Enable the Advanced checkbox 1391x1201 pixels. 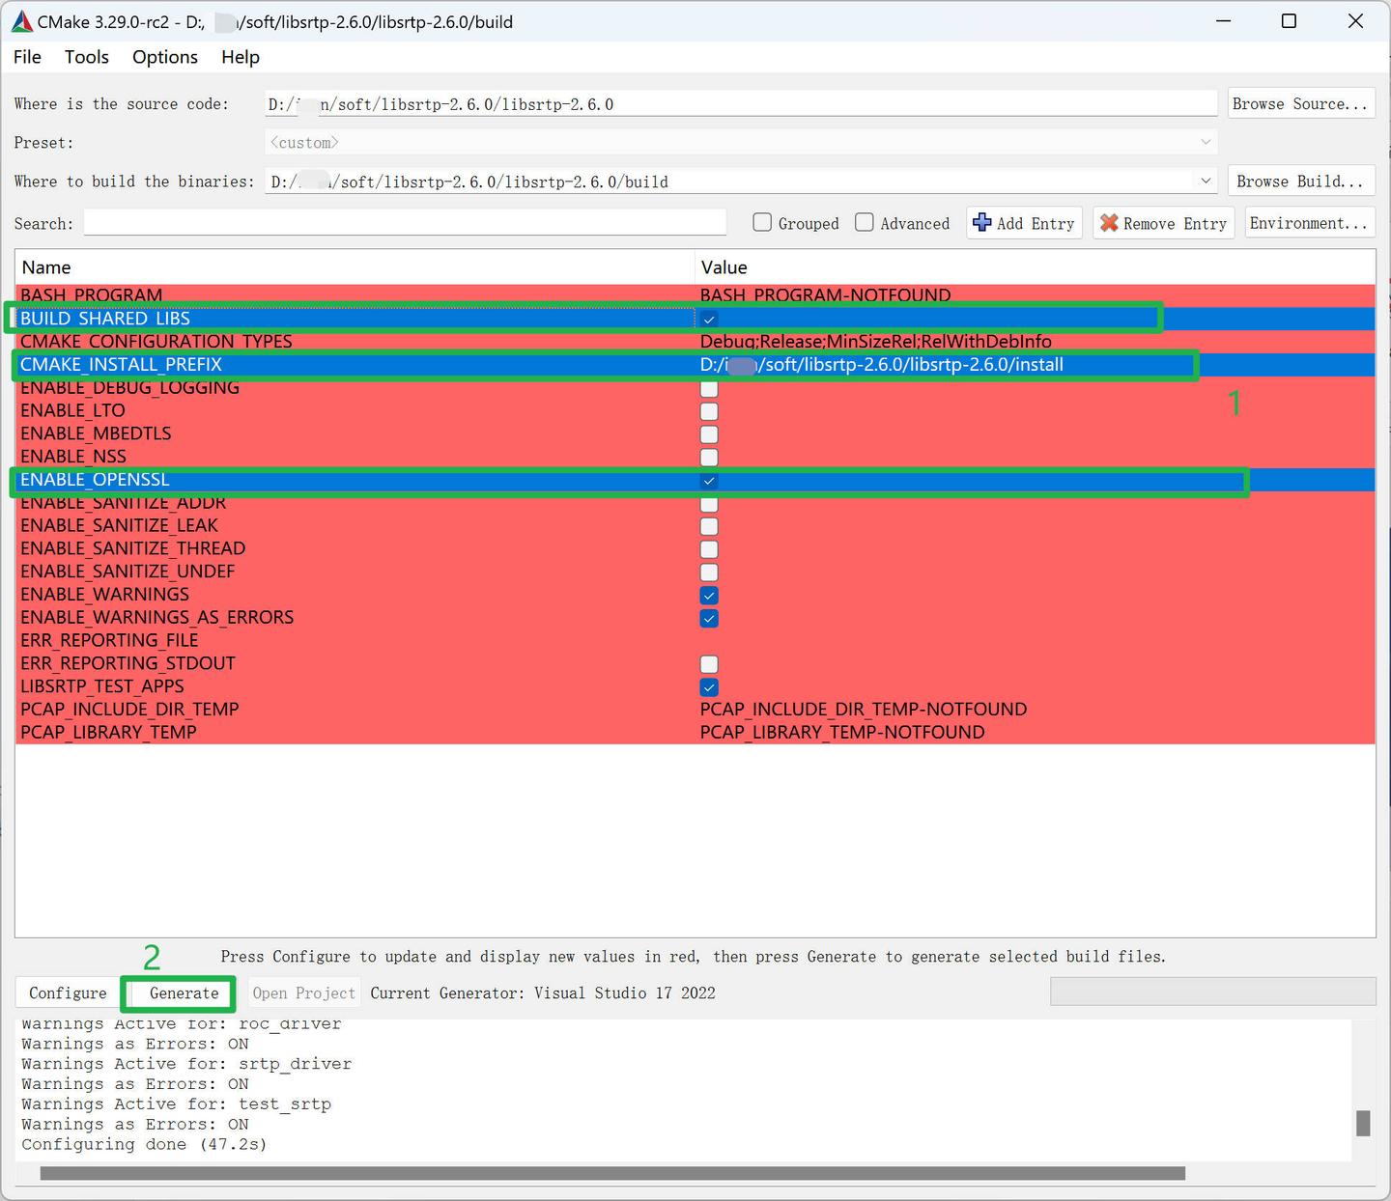tap(865, 223)
